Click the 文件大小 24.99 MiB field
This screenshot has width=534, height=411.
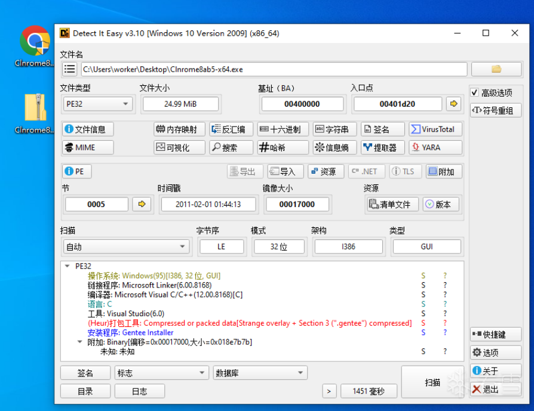tap(180, 104)
